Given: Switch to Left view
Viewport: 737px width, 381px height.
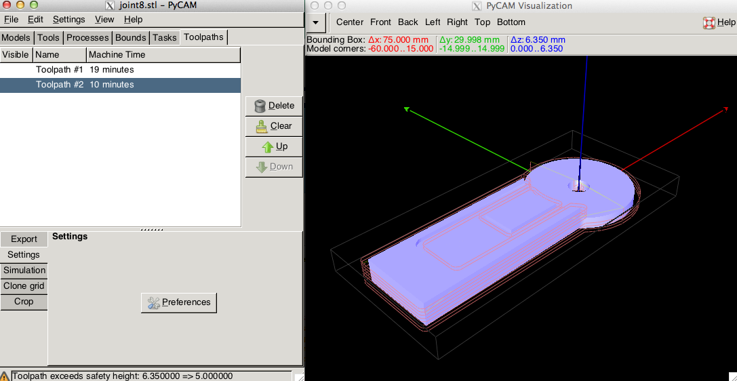Looking at the screenshot, I should point(433,22).
